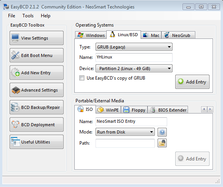This screenshot has width=223, height=187.
Task: Open Useful Utilities section
Action: [37, 142]
